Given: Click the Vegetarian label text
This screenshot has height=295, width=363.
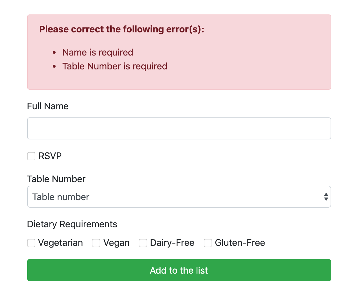Looking at the screenshot, I should [60, 243].
